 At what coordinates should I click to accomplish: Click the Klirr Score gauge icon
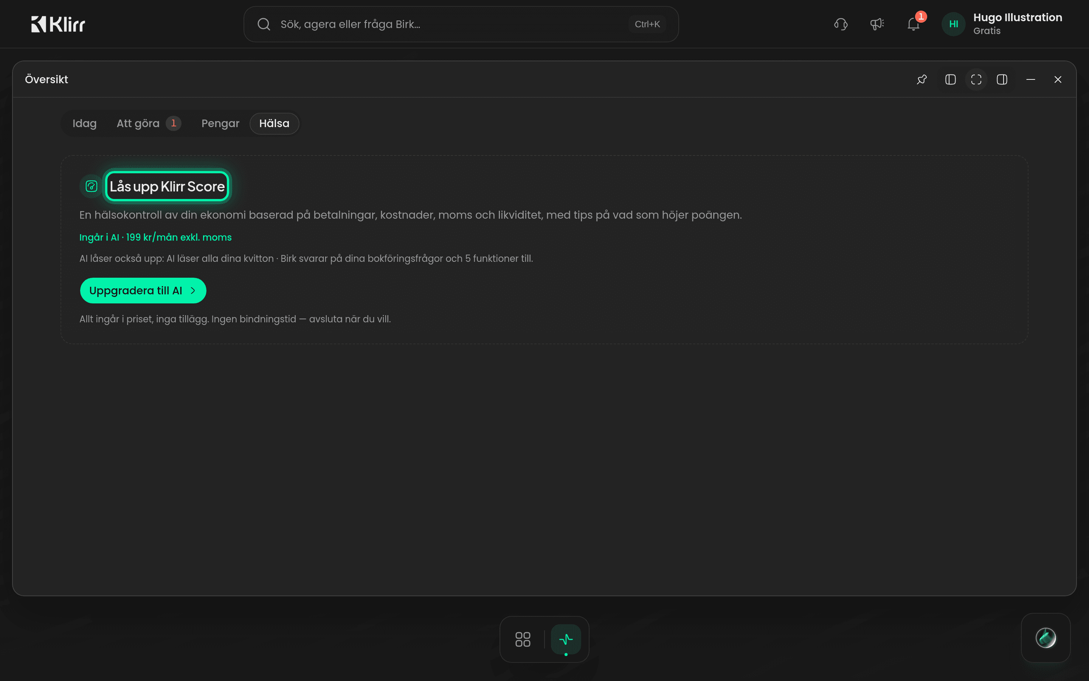(x=92, y=187)
